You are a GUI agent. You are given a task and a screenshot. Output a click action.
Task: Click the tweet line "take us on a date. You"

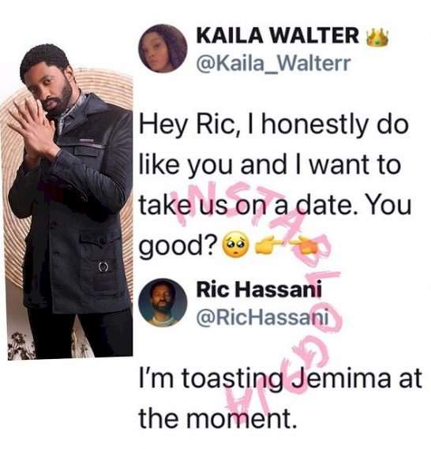pos(275,206)
